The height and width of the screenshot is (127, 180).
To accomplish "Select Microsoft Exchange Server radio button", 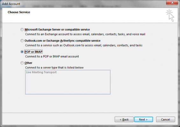I will (22, 30).
